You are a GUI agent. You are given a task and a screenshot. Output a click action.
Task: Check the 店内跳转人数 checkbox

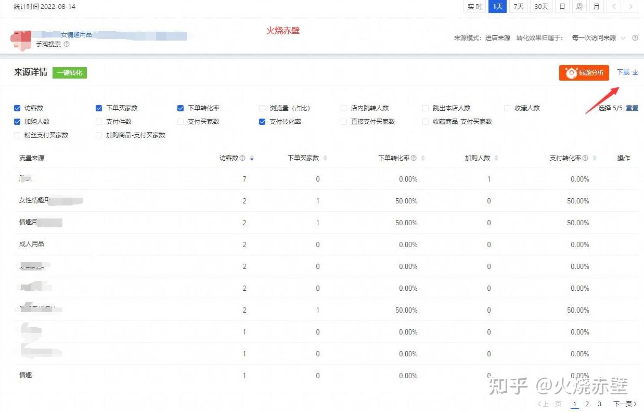tap(344, 108)
